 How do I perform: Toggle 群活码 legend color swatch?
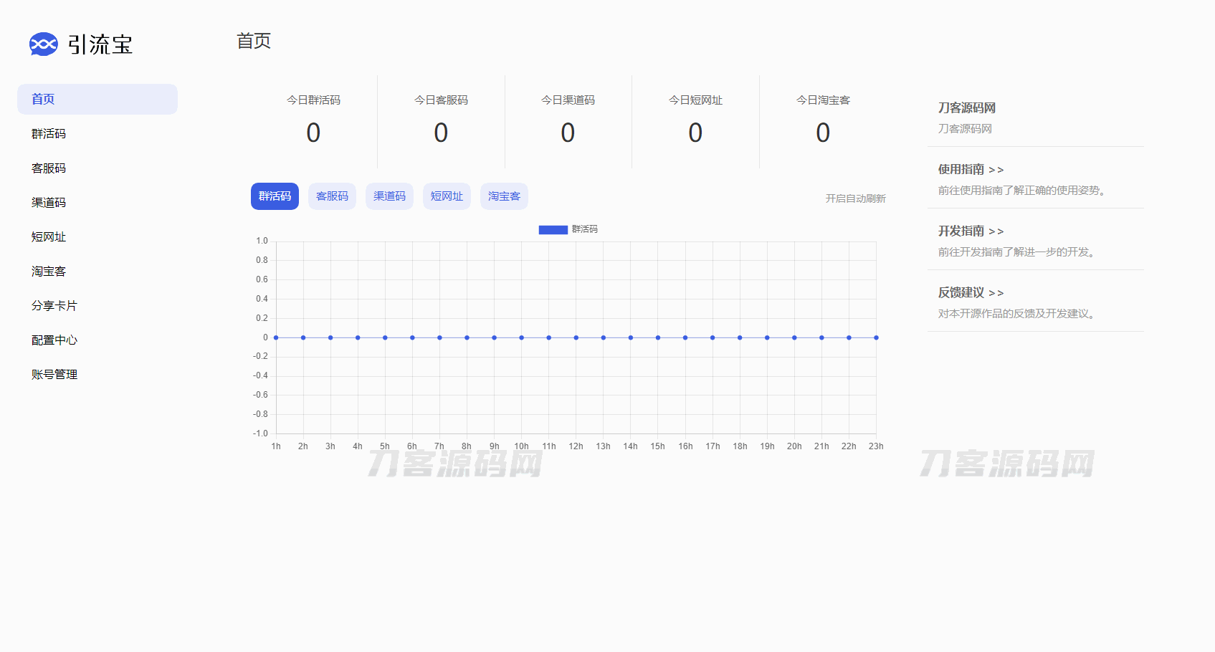coord(553,230)
